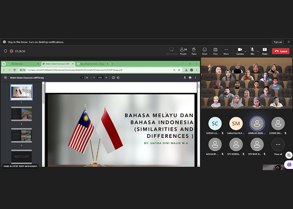Image resolution: width=293 pixels, height=209 pixels.
Task: Select the Safira Dini M.A participant avatar
Action: [236, 123]
